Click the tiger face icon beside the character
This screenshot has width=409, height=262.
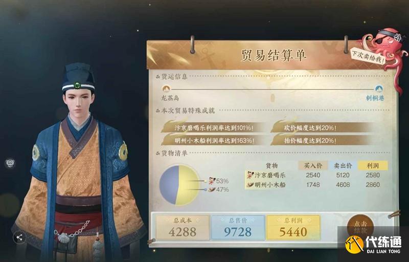[x=10, y=163]
